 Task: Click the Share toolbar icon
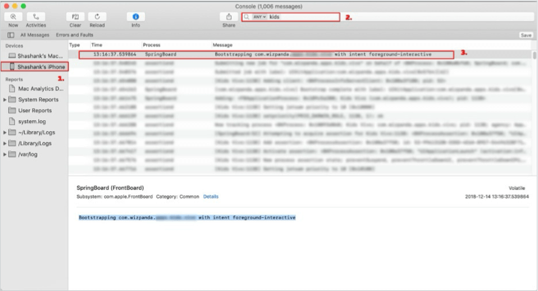pos(229,17)
